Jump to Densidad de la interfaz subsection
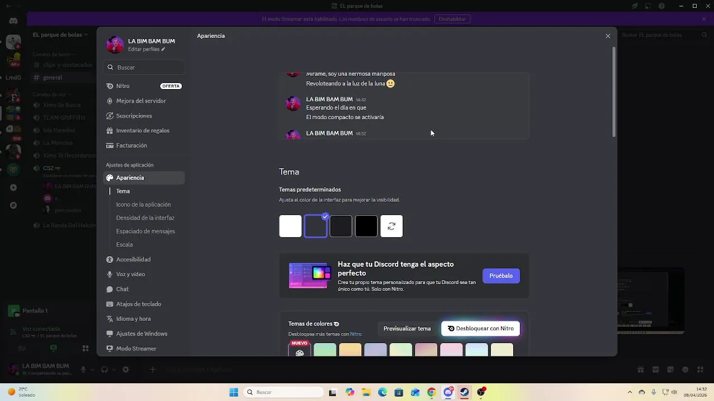The height and width of the screenshot is (401, 714). tap(145, 218)
